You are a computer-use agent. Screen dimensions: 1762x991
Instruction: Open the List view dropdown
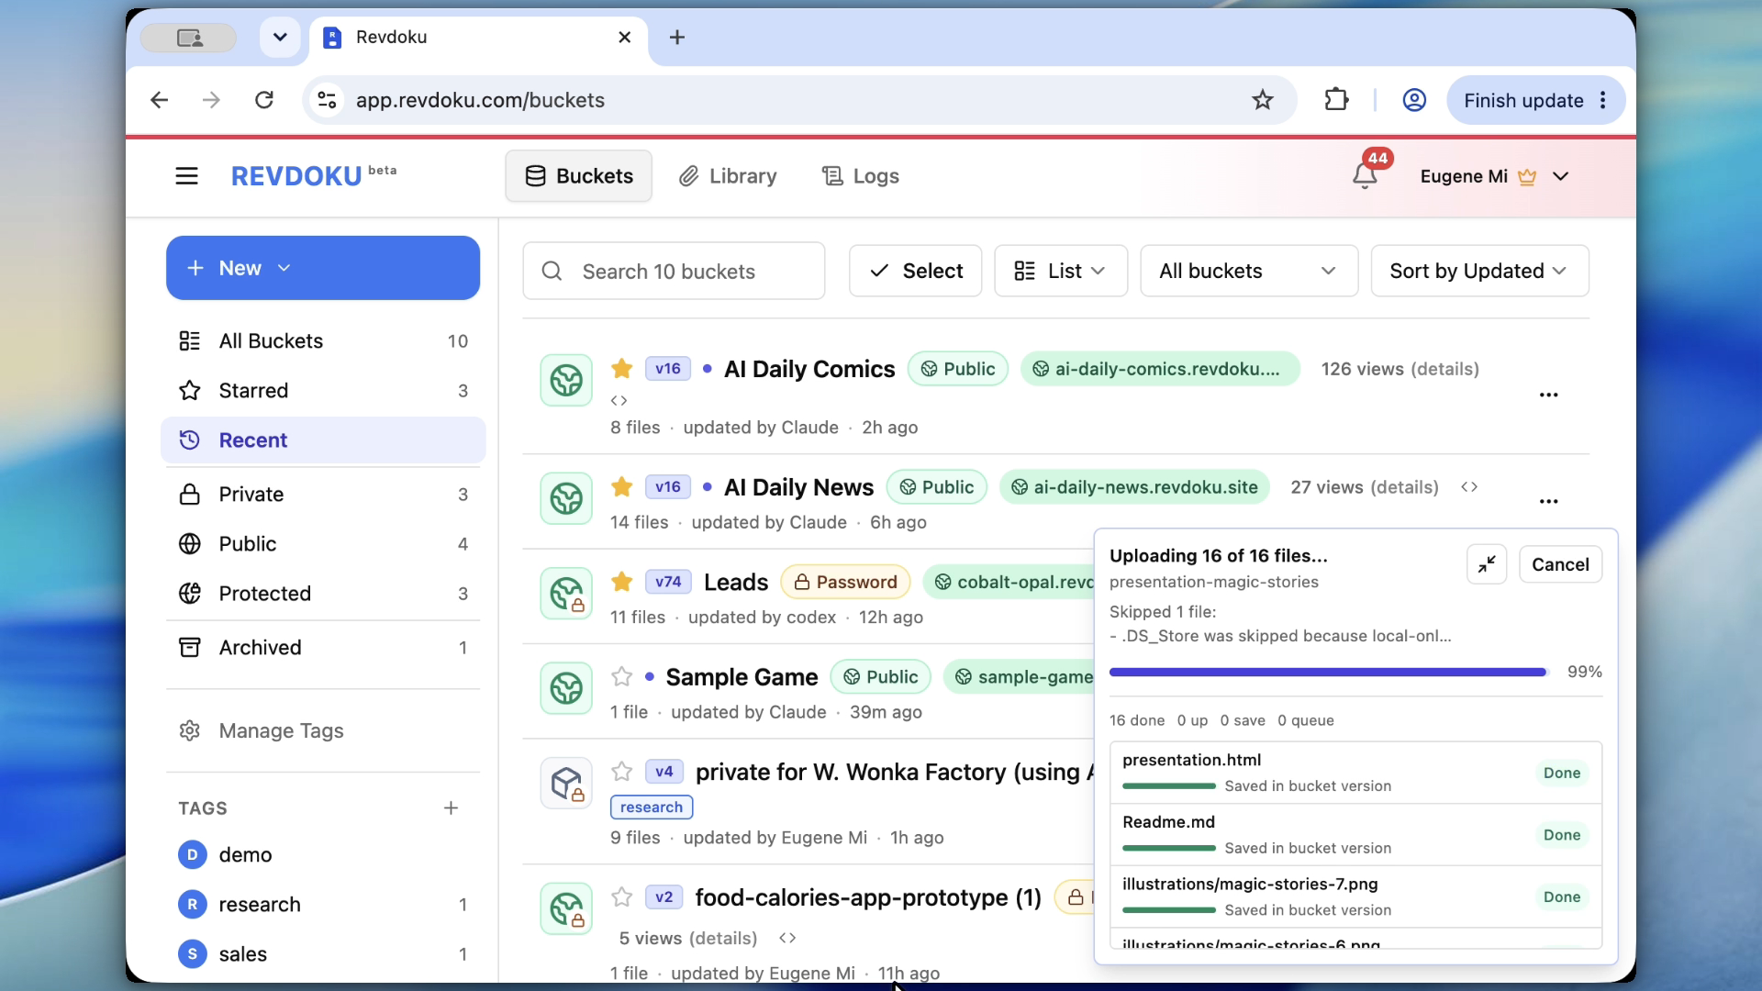pyautogui.click(x=1061, y=271)
